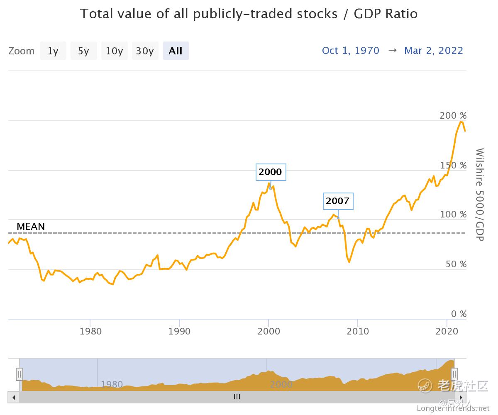Image resolution: width=498 pixels, height=415 pixels.
Task: Click the 2007 peak annotation label
Action: (x=338, y=201)
